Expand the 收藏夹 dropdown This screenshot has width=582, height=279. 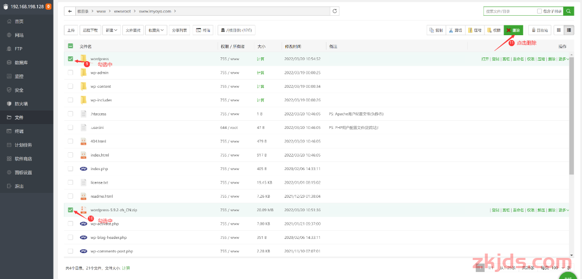tap(156, 30)
